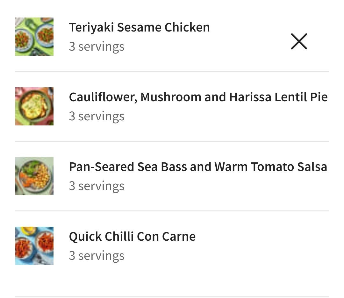Screen dimensions: 344x298
Task: Open the Teriyaki Sesame Chicken dish photo
Action: pyautogui.click(x=34, y=37)
